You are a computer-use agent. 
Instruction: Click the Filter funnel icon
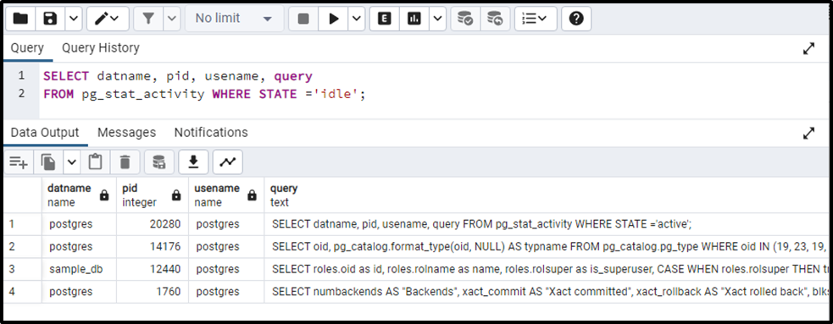[148, 19]
